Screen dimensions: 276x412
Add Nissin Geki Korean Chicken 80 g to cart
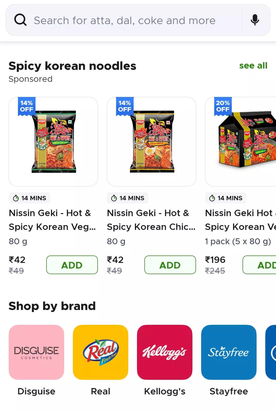coord(170,265)
